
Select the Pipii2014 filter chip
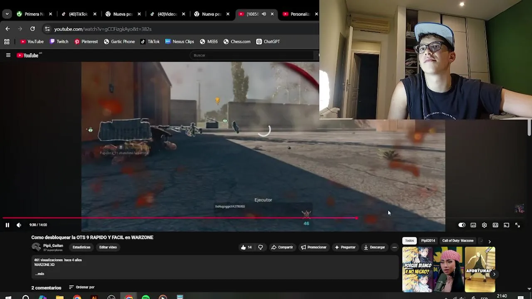point(428,240)
